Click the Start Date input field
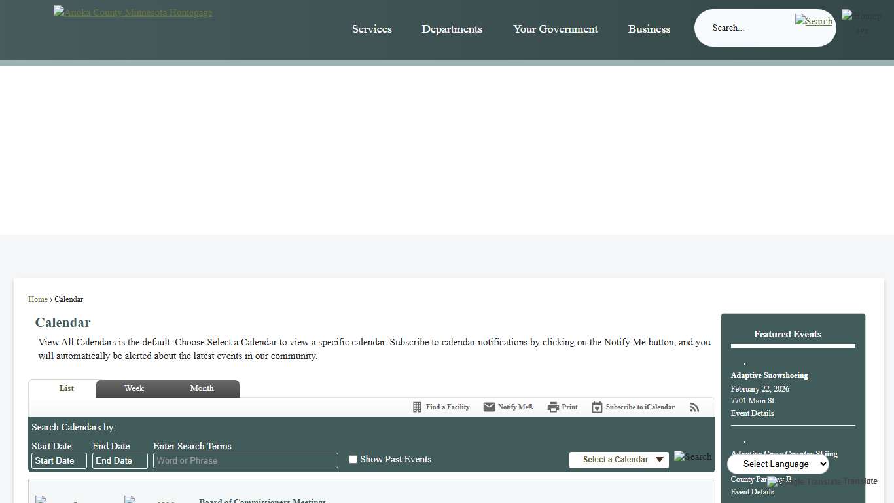This screenshot has height=503, width=894. [59, 461]
